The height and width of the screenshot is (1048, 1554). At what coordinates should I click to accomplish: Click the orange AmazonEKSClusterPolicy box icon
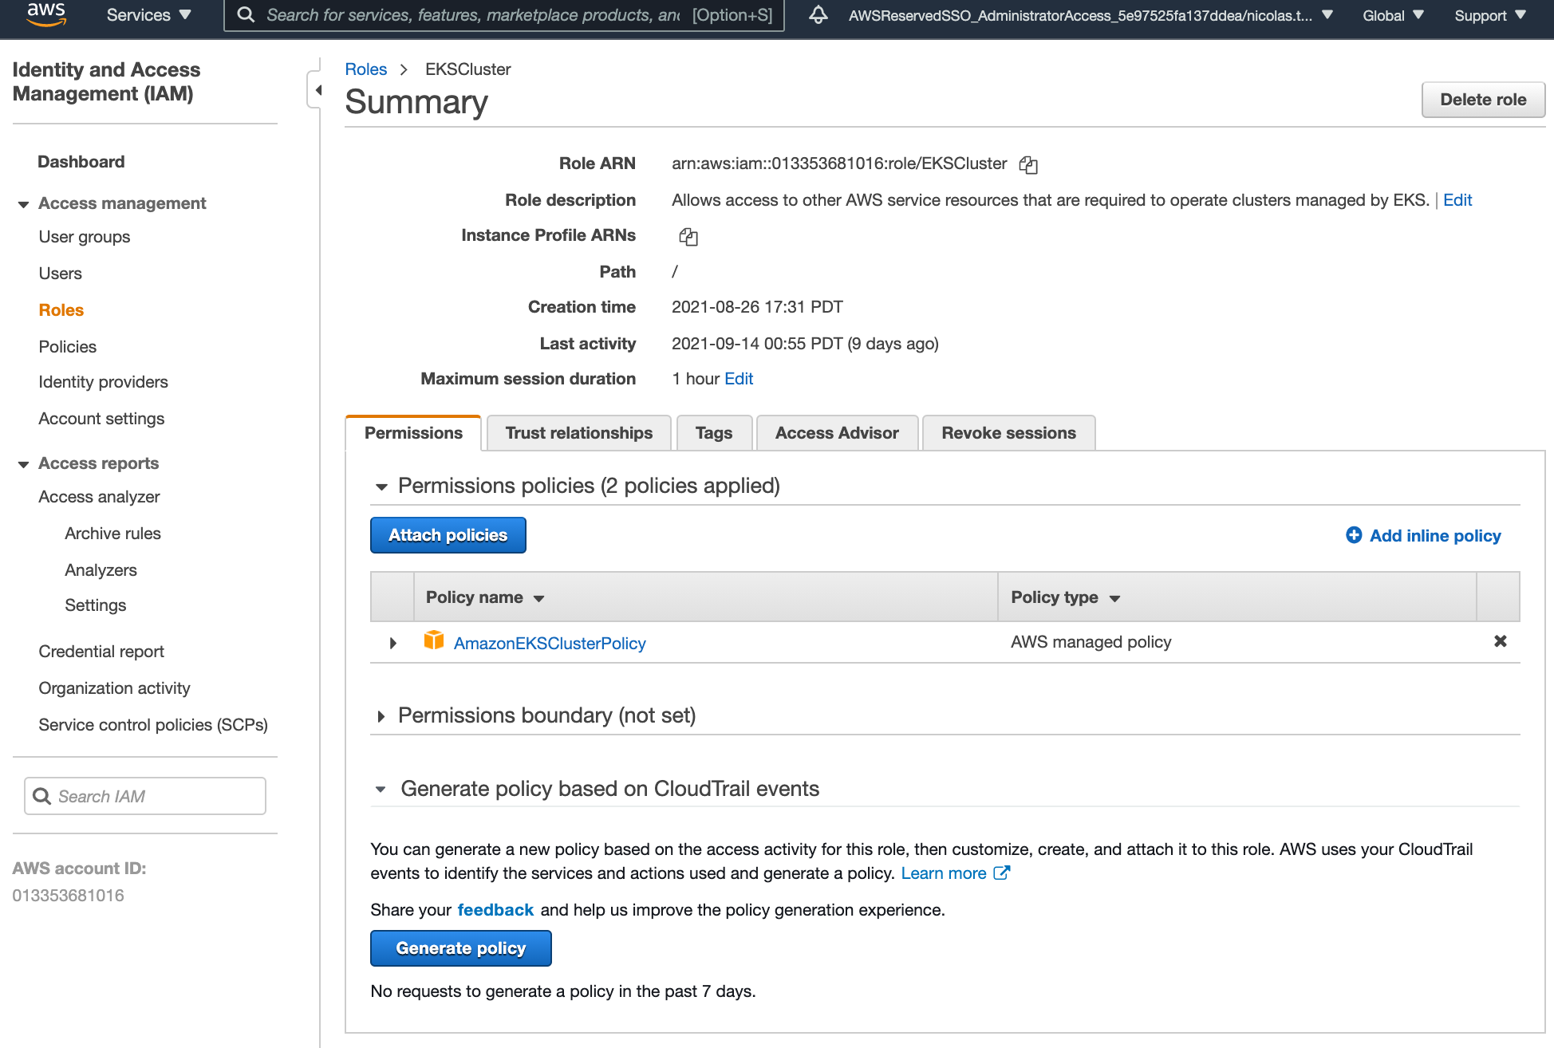pos(433,640)
